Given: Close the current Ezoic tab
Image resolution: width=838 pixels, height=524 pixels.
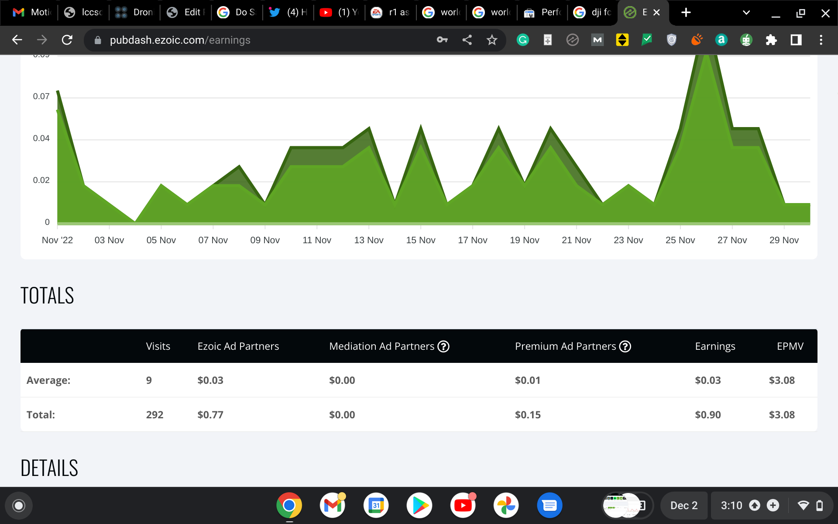Looking at the screenshot, I should pyautogui.click(x=656, y=13).
